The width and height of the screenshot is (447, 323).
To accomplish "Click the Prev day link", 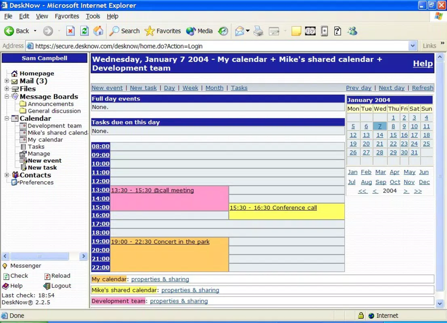I will click(x=358, y=88).
